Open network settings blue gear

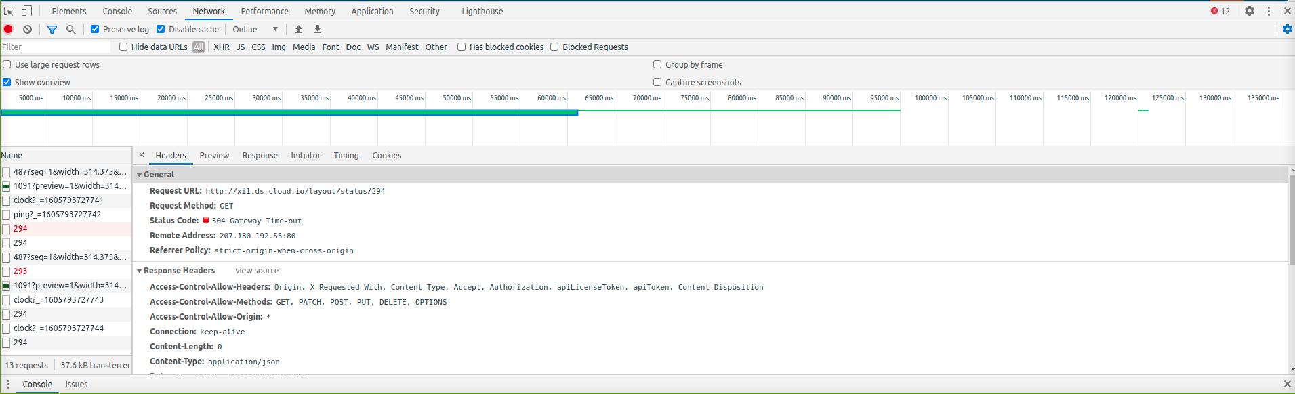click(x=1288, y=29)
